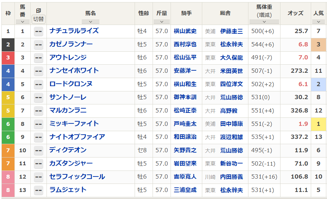This screenshot has width=327, height=199.
Task: Open mark selector for ナイトオブファイア row
Action: (38, 137)
